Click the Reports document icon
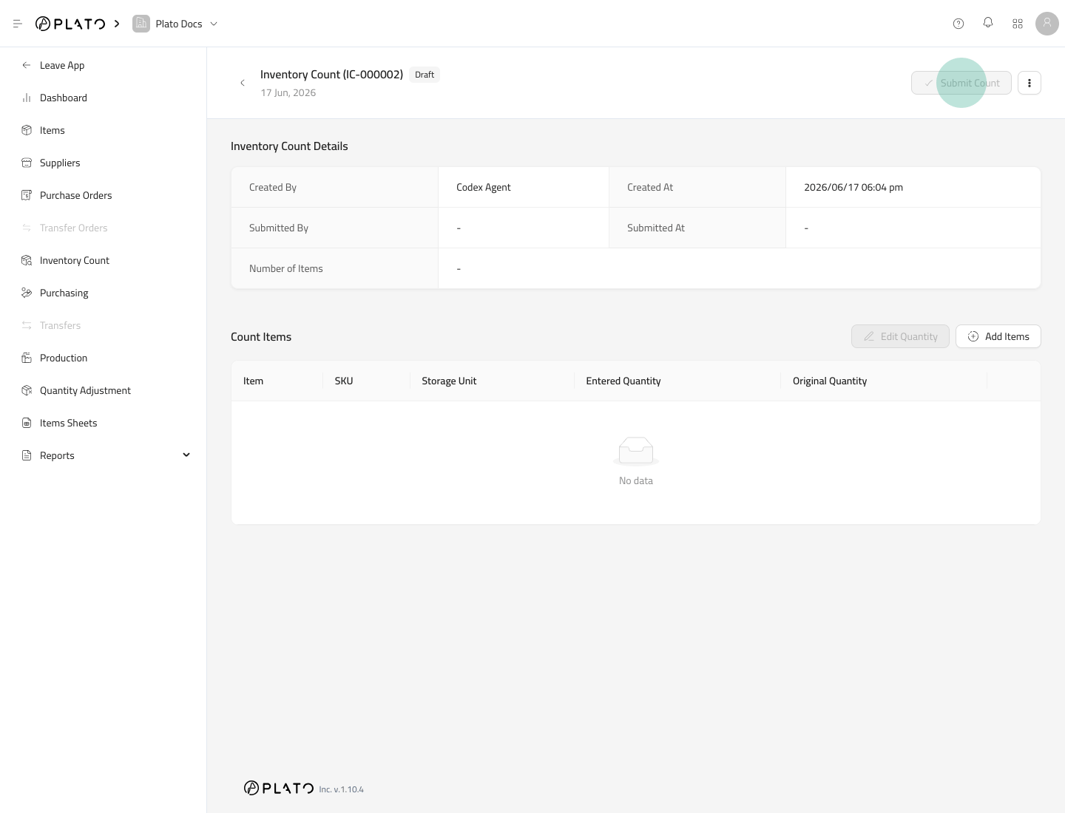This screenshot has width=1065, height=813. (x=27, y=455)
